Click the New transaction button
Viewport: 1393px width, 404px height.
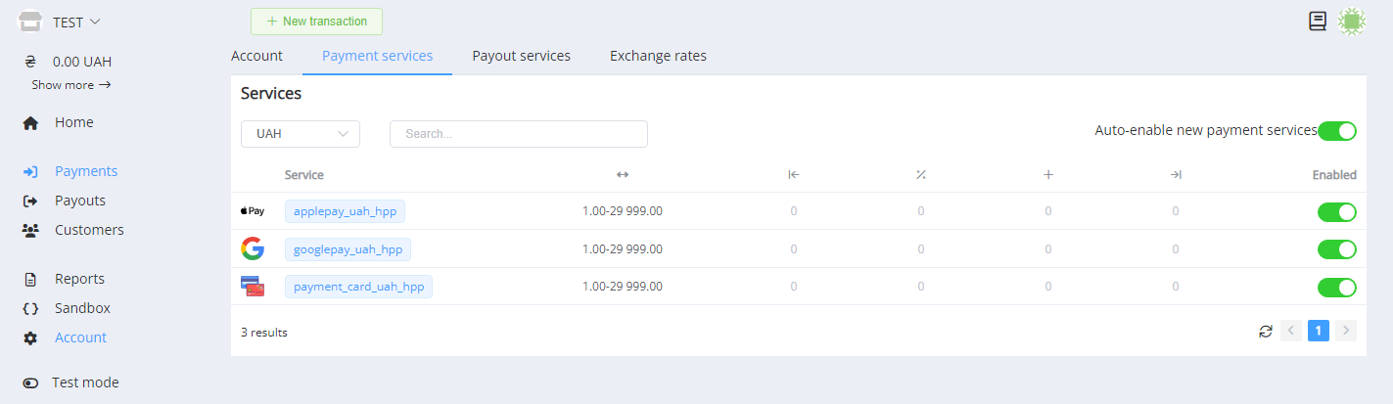316,22
